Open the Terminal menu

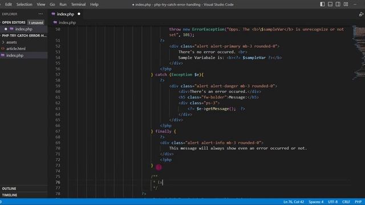click(x=78, y=5)
